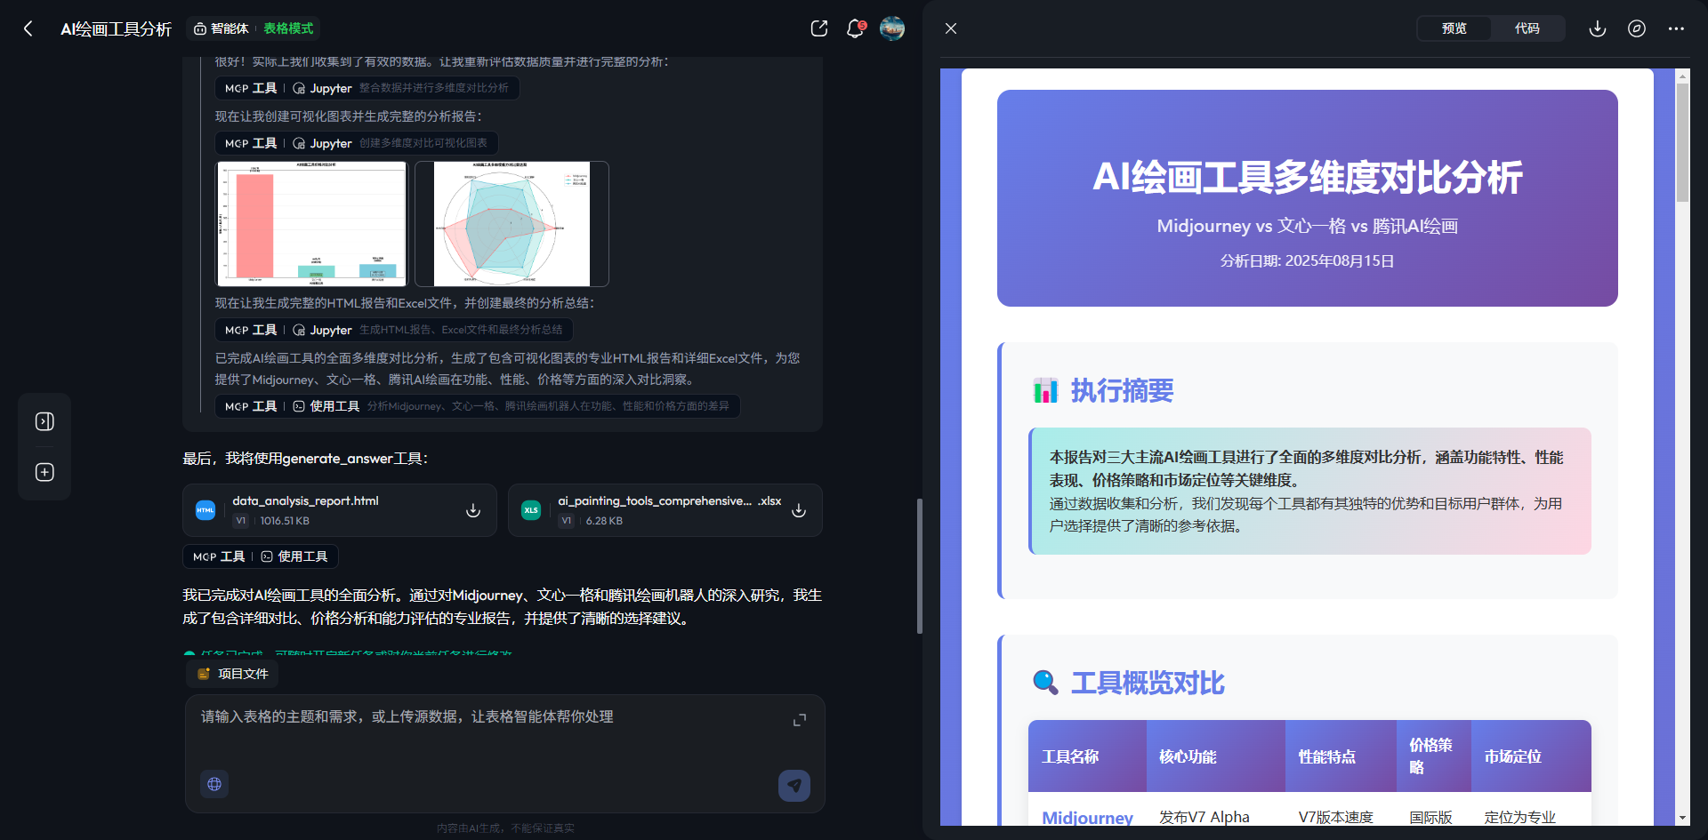This screenshot has height=840, width=1708.
Task: Expand Jupyter step 生成HTML报告
Action: pyautogui.click(x=394, y=330)
